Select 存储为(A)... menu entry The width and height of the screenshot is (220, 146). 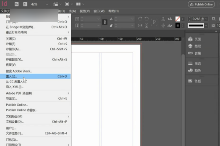click(x=13, y=49)
